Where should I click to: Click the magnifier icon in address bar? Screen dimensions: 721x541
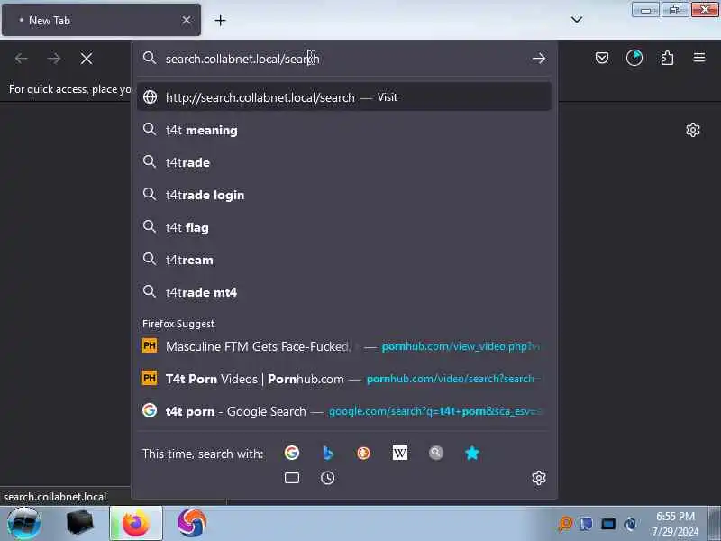(150, 58)
